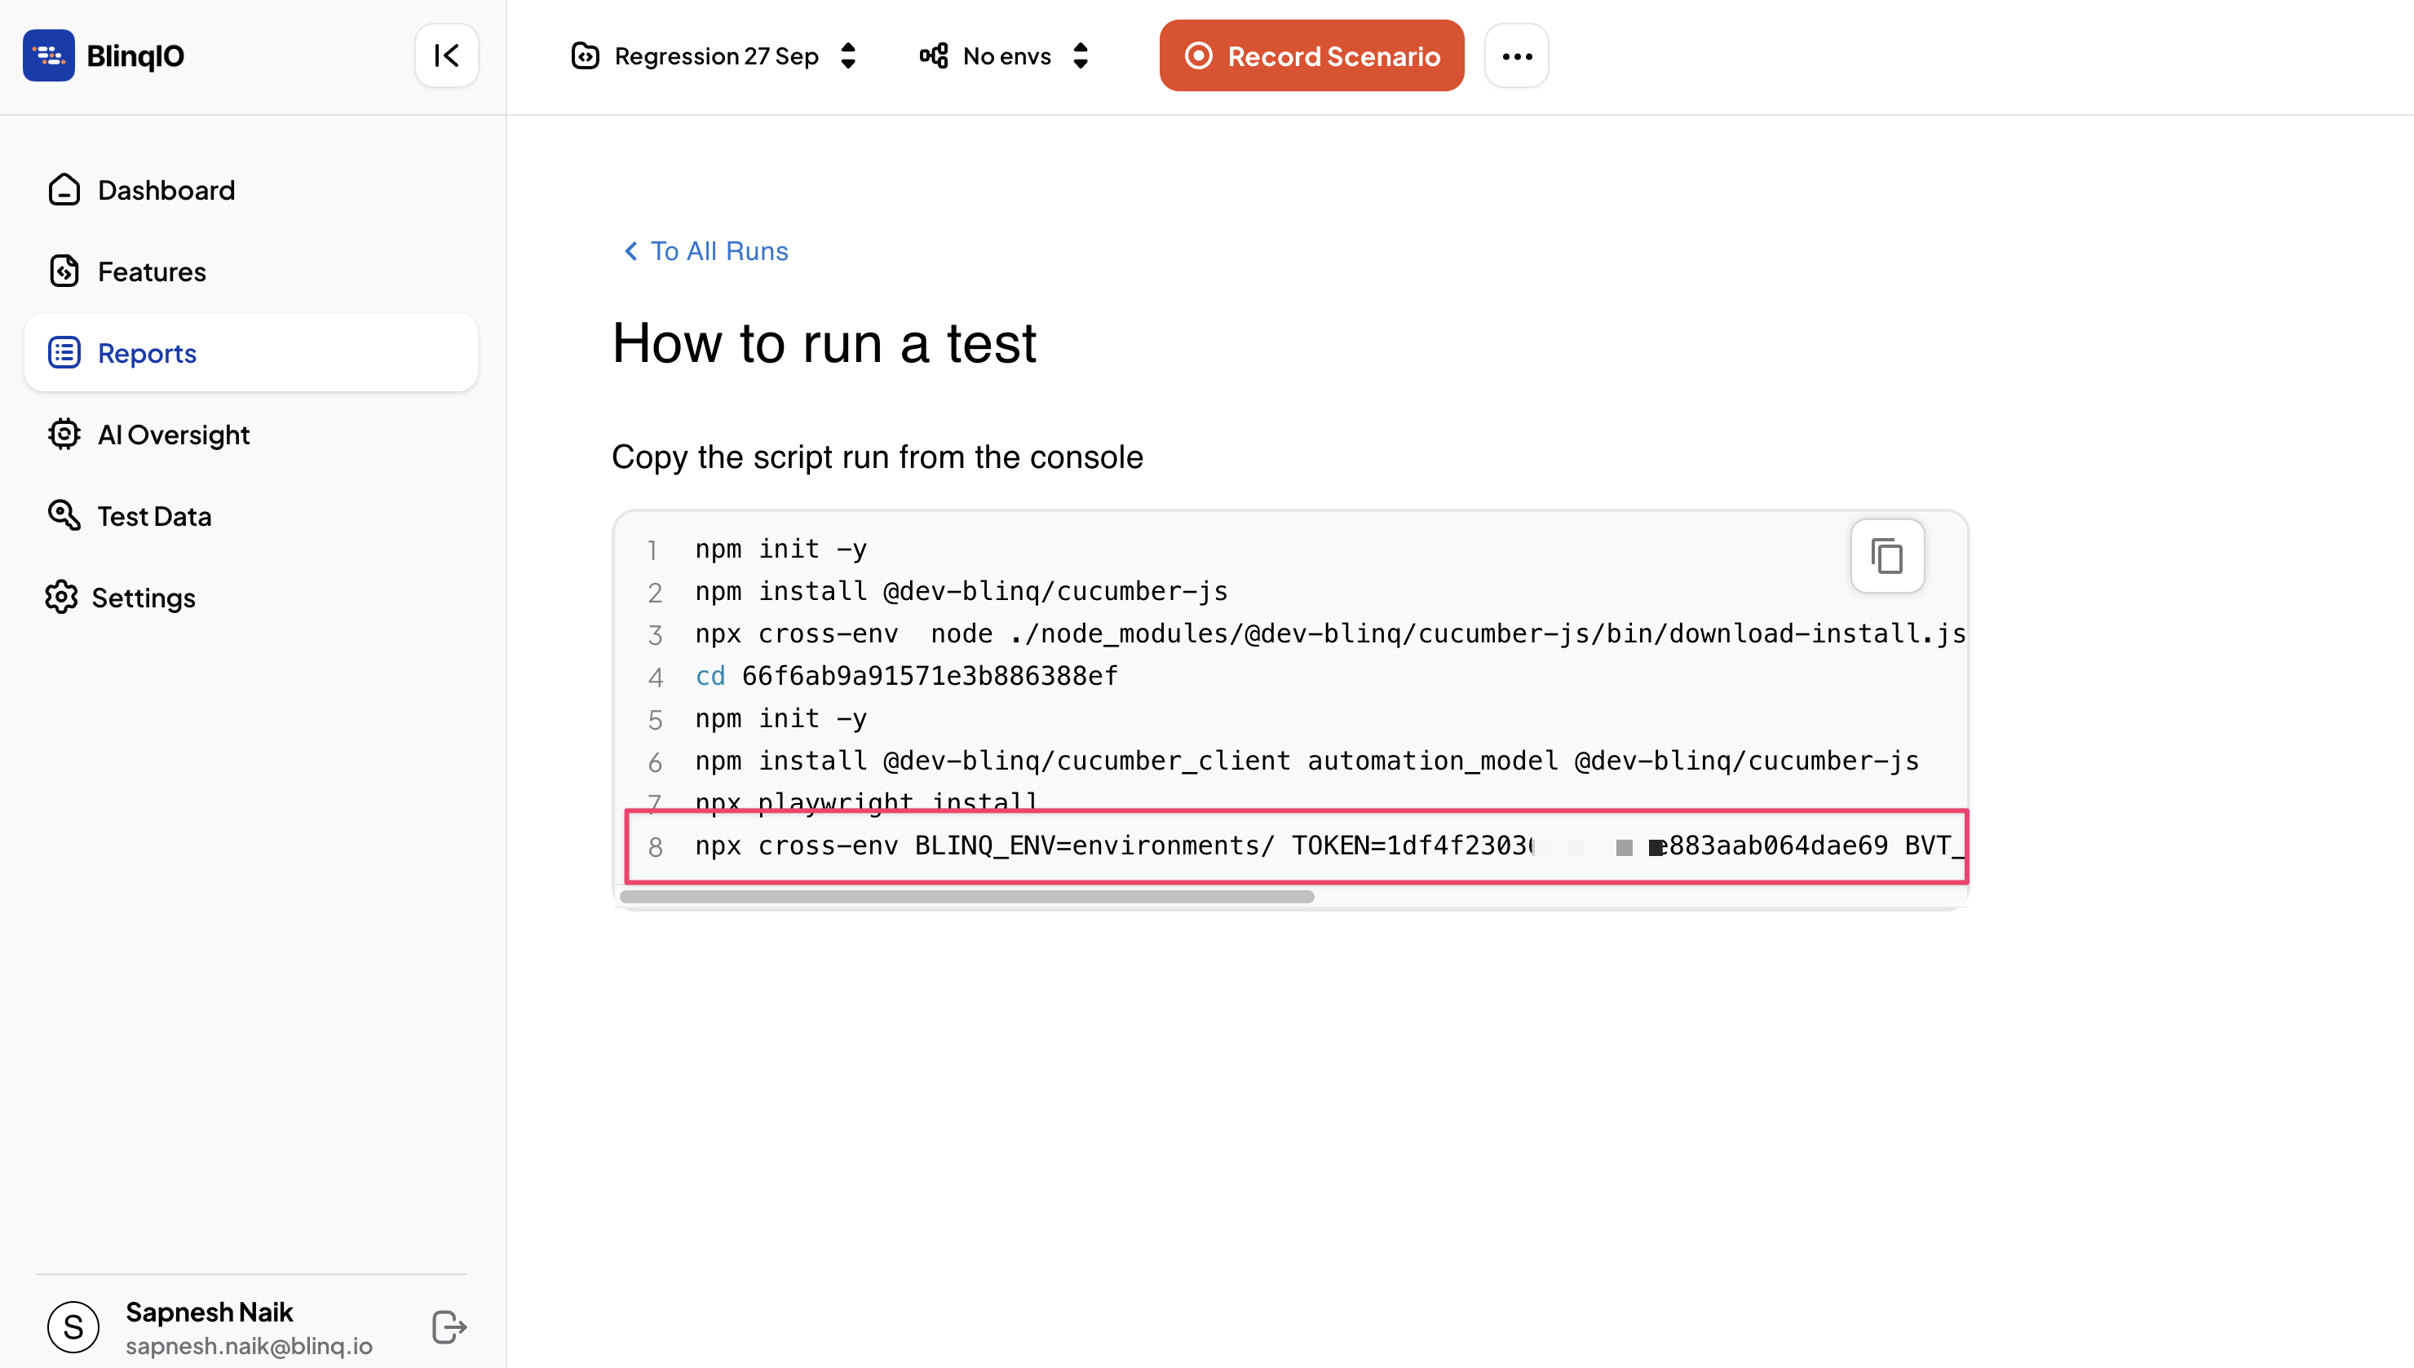The width and height of the screenshot is (2414, 1368).
Task: Click the project icon beside Regression 27 Sep
Action: (585, 55)
